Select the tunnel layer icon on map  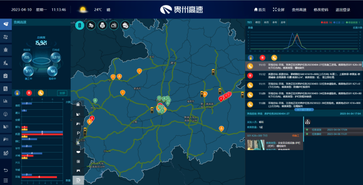78,104
